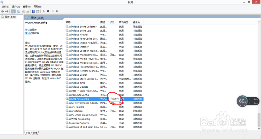Click the scroll down arrow of services list
Image resolution: width=261 pixels, height=139 pixels.
(x=259, y=129)
